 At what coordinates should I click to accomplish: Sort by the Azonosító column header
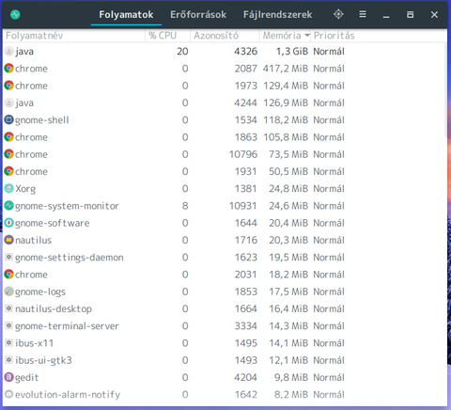click(225, 36)
